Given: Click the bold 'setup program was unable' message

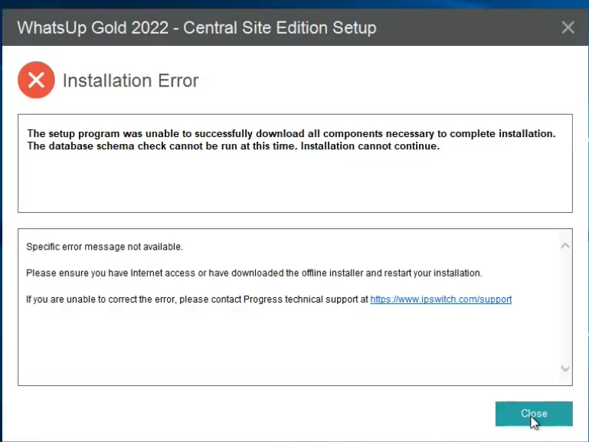Looking at the screenshot, I should (291, 139).
